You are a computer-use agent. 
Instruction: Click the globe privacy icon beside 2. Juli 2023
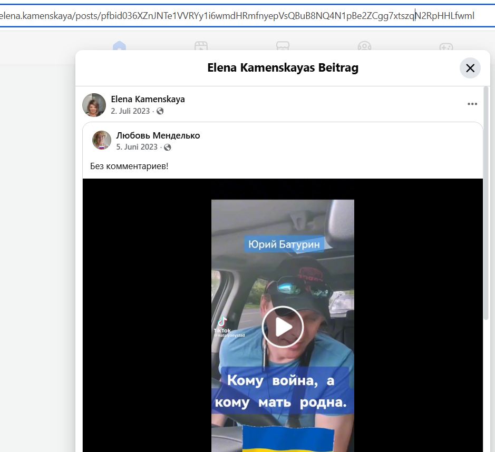(160, 111)
